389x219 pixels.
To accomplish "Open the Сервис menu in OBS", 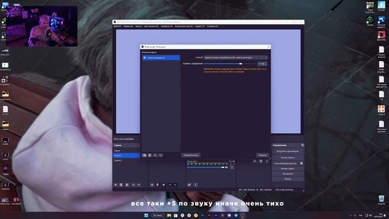I will (x=200, y=26).
